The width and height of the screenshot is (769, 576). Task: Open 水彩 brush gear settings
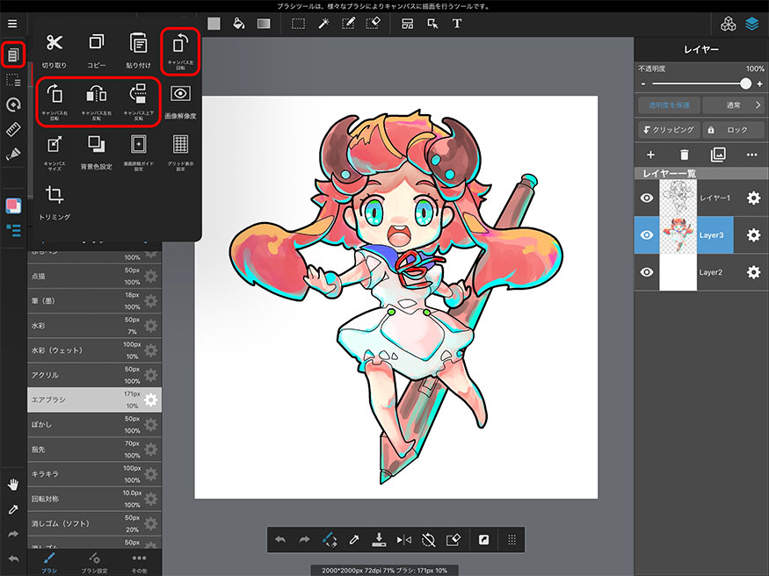pos(151,325)
